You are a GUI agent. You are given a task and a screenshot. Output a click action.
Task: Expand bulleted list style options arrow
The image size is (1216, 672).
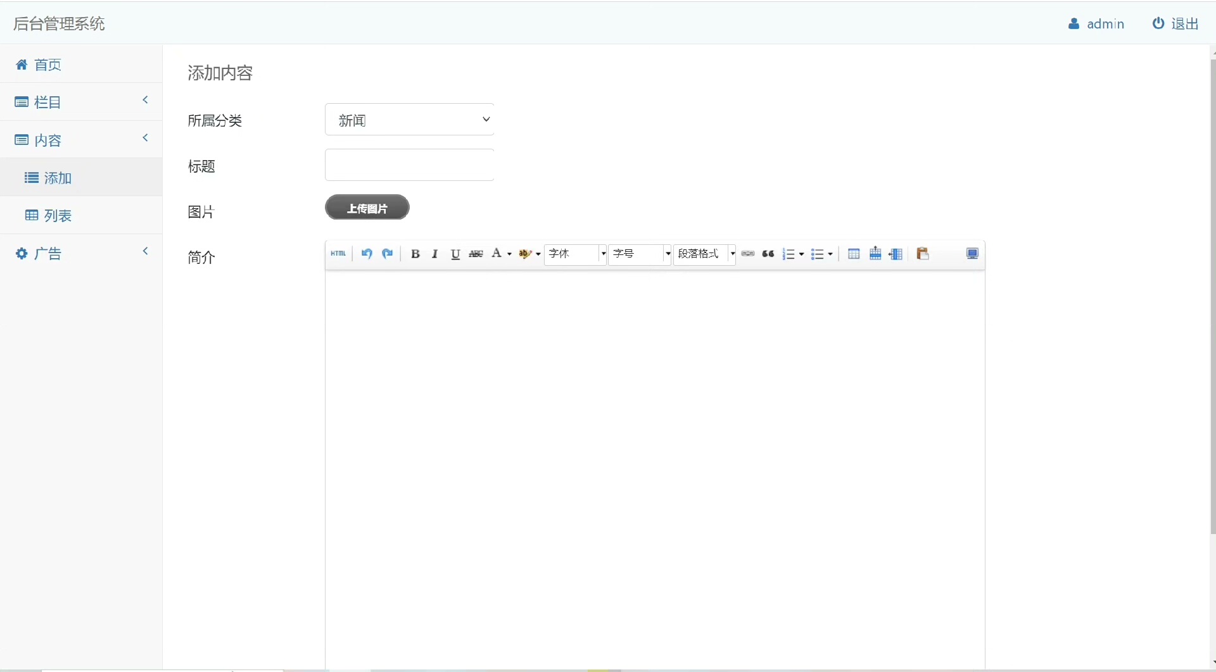click(x=830, y=254)
